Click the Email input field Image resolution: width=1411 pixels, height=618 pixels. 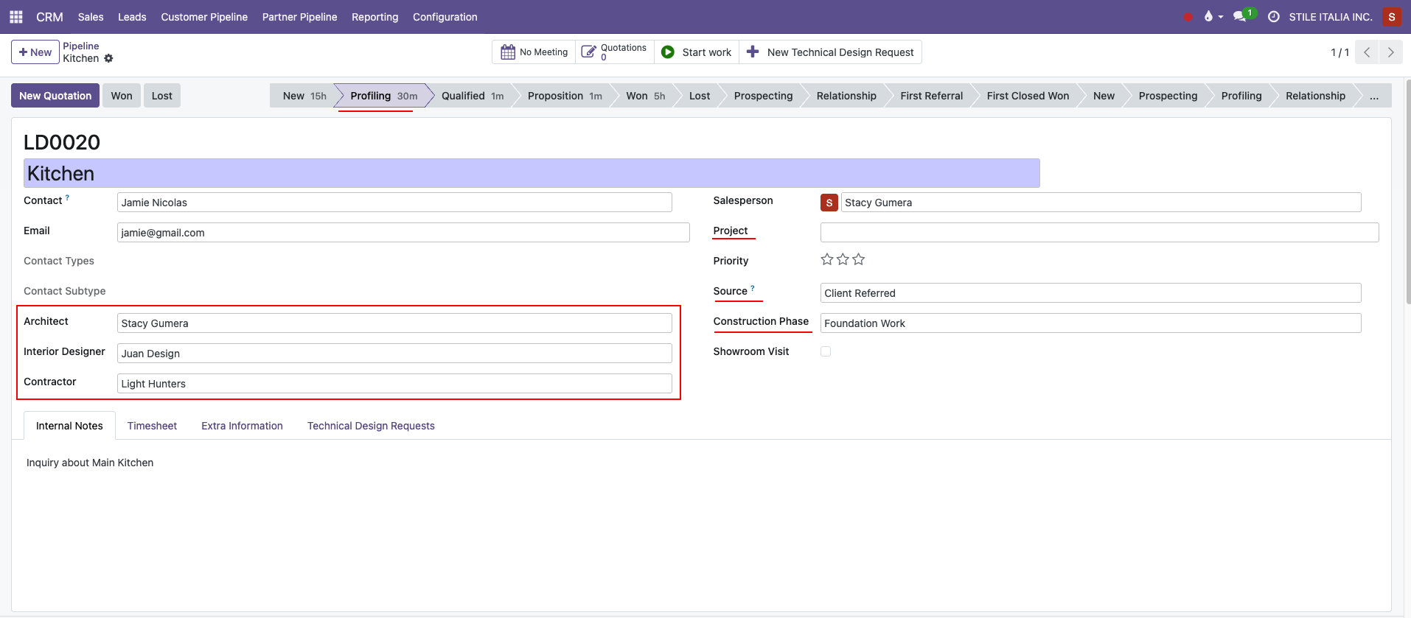click(x=403, y=233)
